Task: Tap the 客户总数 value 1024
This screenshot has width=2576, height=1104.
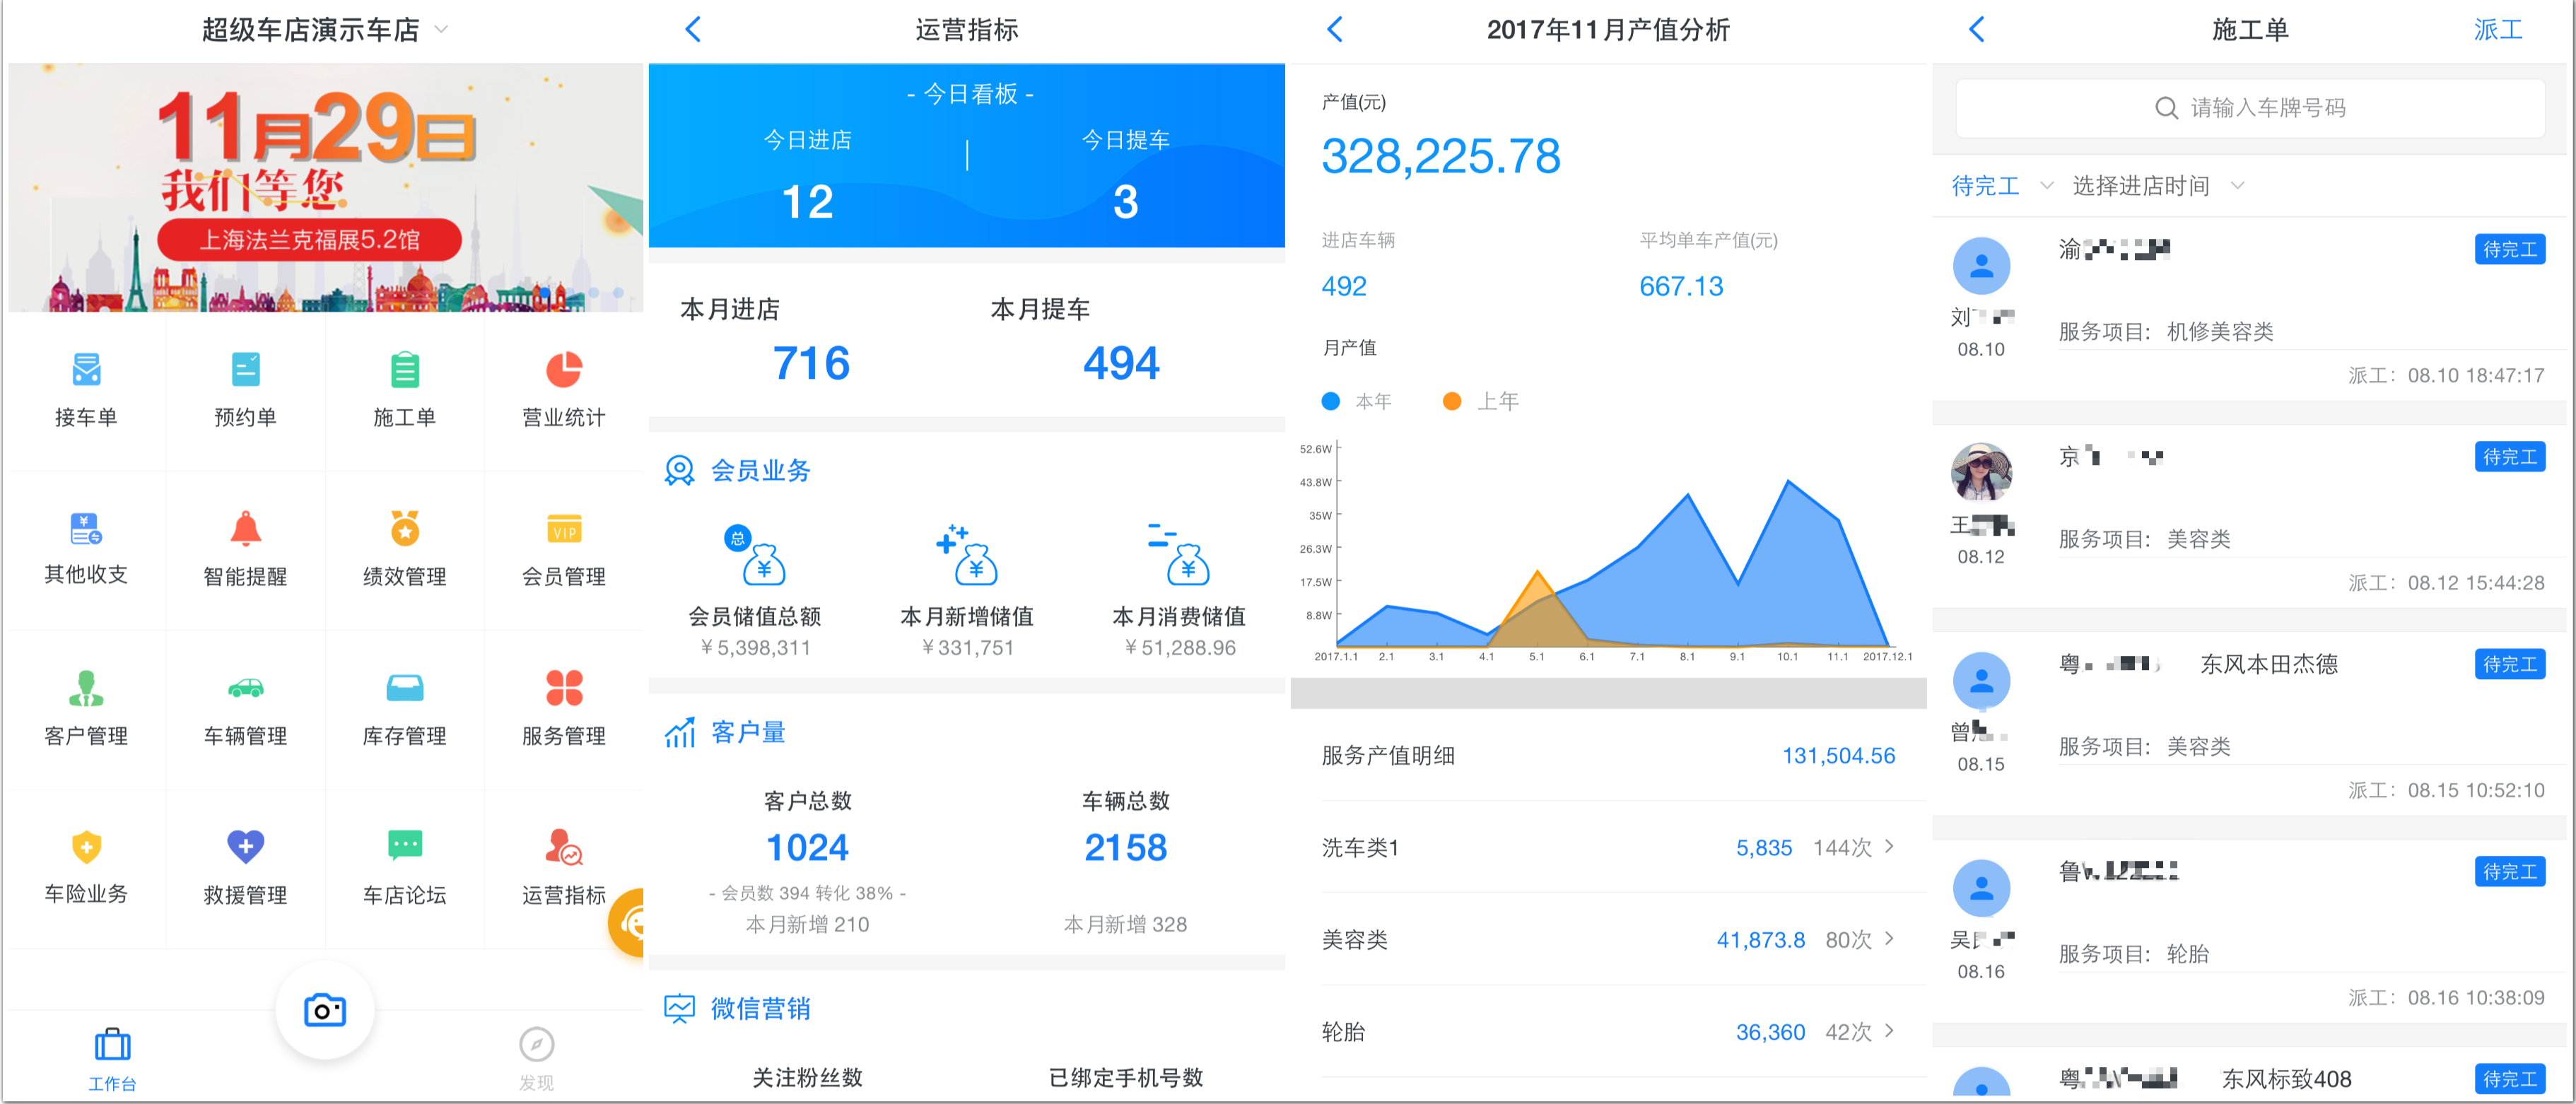Action: click(x=807, y=848)
